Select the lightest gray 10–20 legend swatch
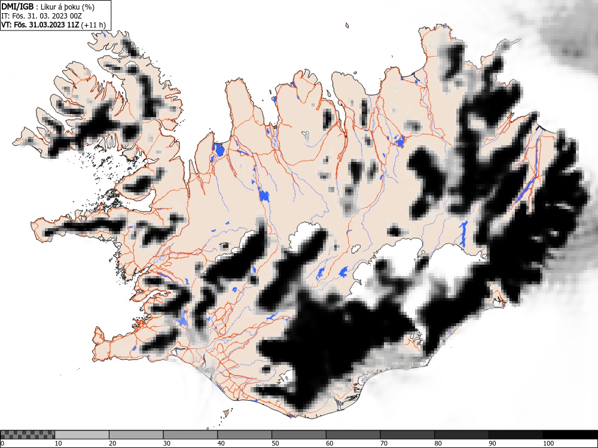The image size is (598, 448). tap(82, 435)
